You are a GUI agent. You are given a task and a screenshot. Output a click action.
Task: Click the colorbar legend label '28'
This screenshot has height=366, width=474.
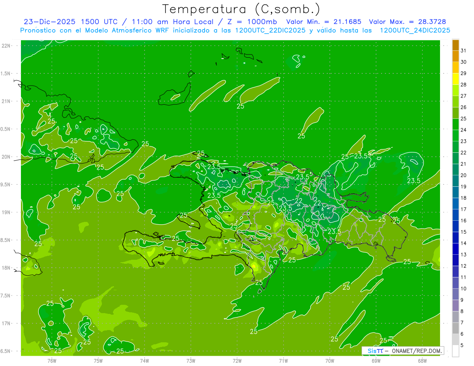[x=464, y=84]
